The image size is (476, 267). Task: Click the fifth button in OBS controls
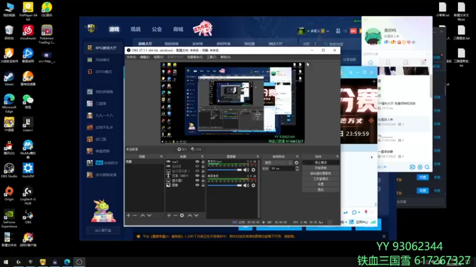point(321,184)
